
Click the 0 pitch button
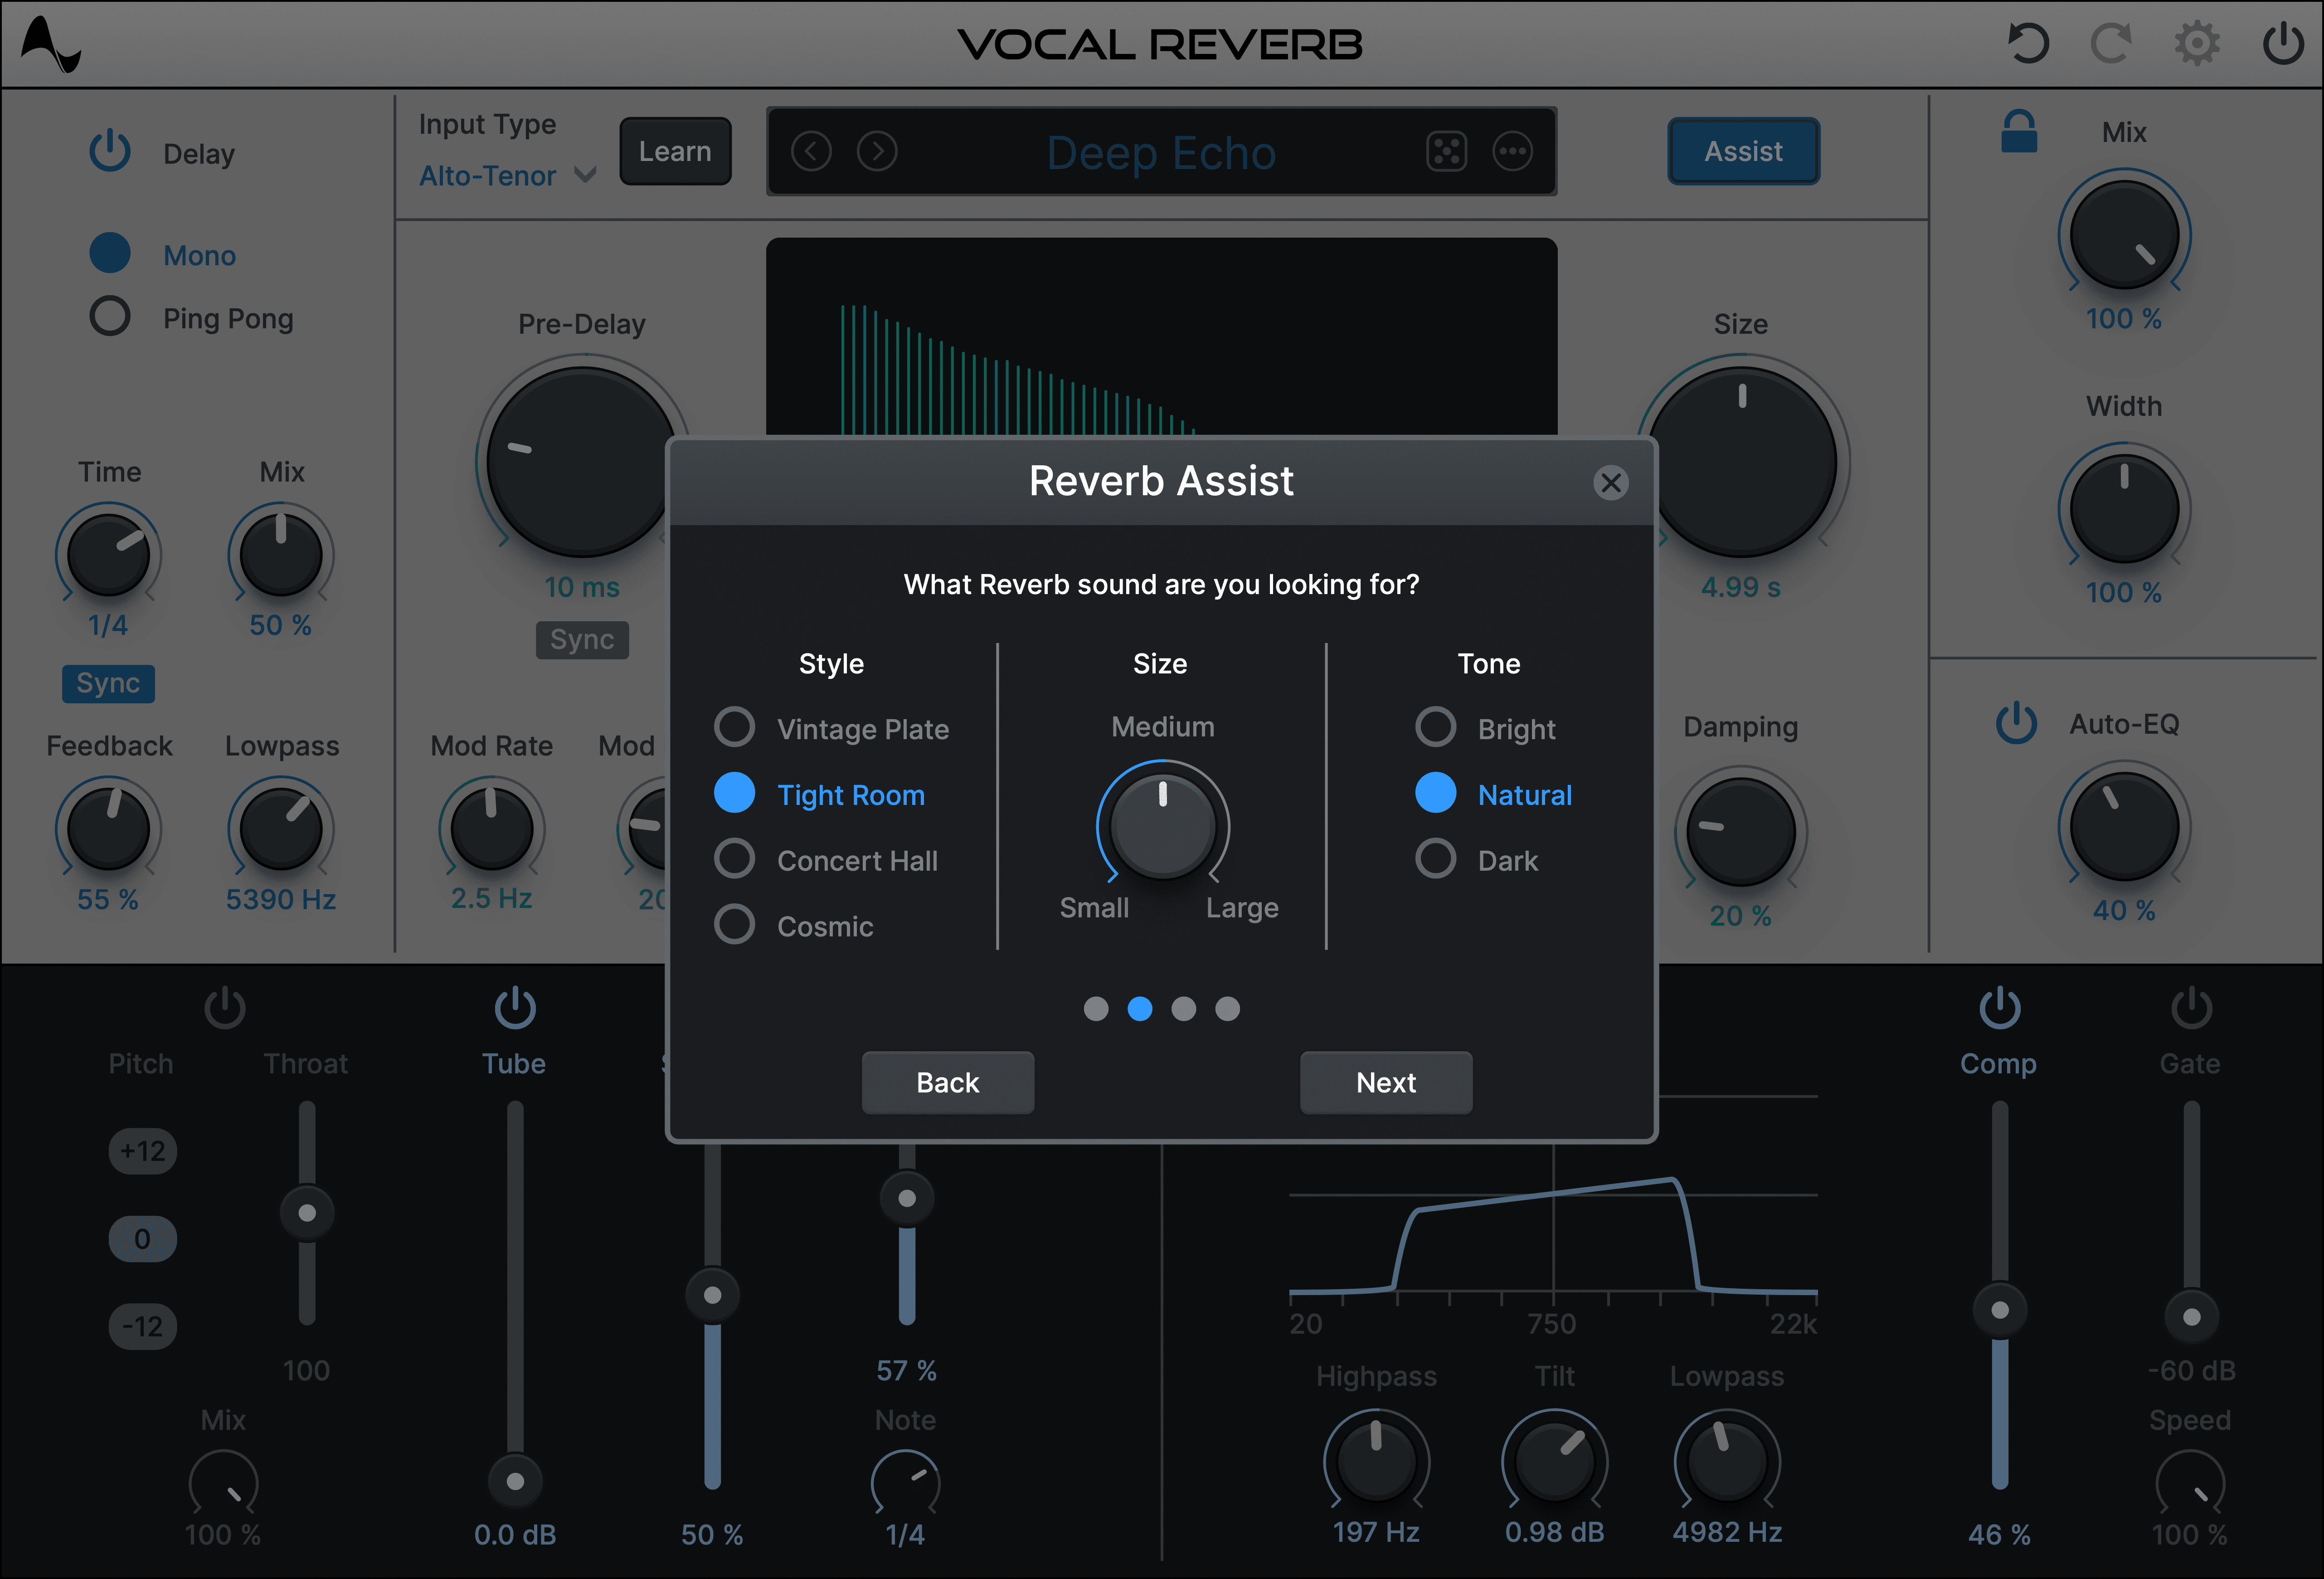pos(143,1239)
